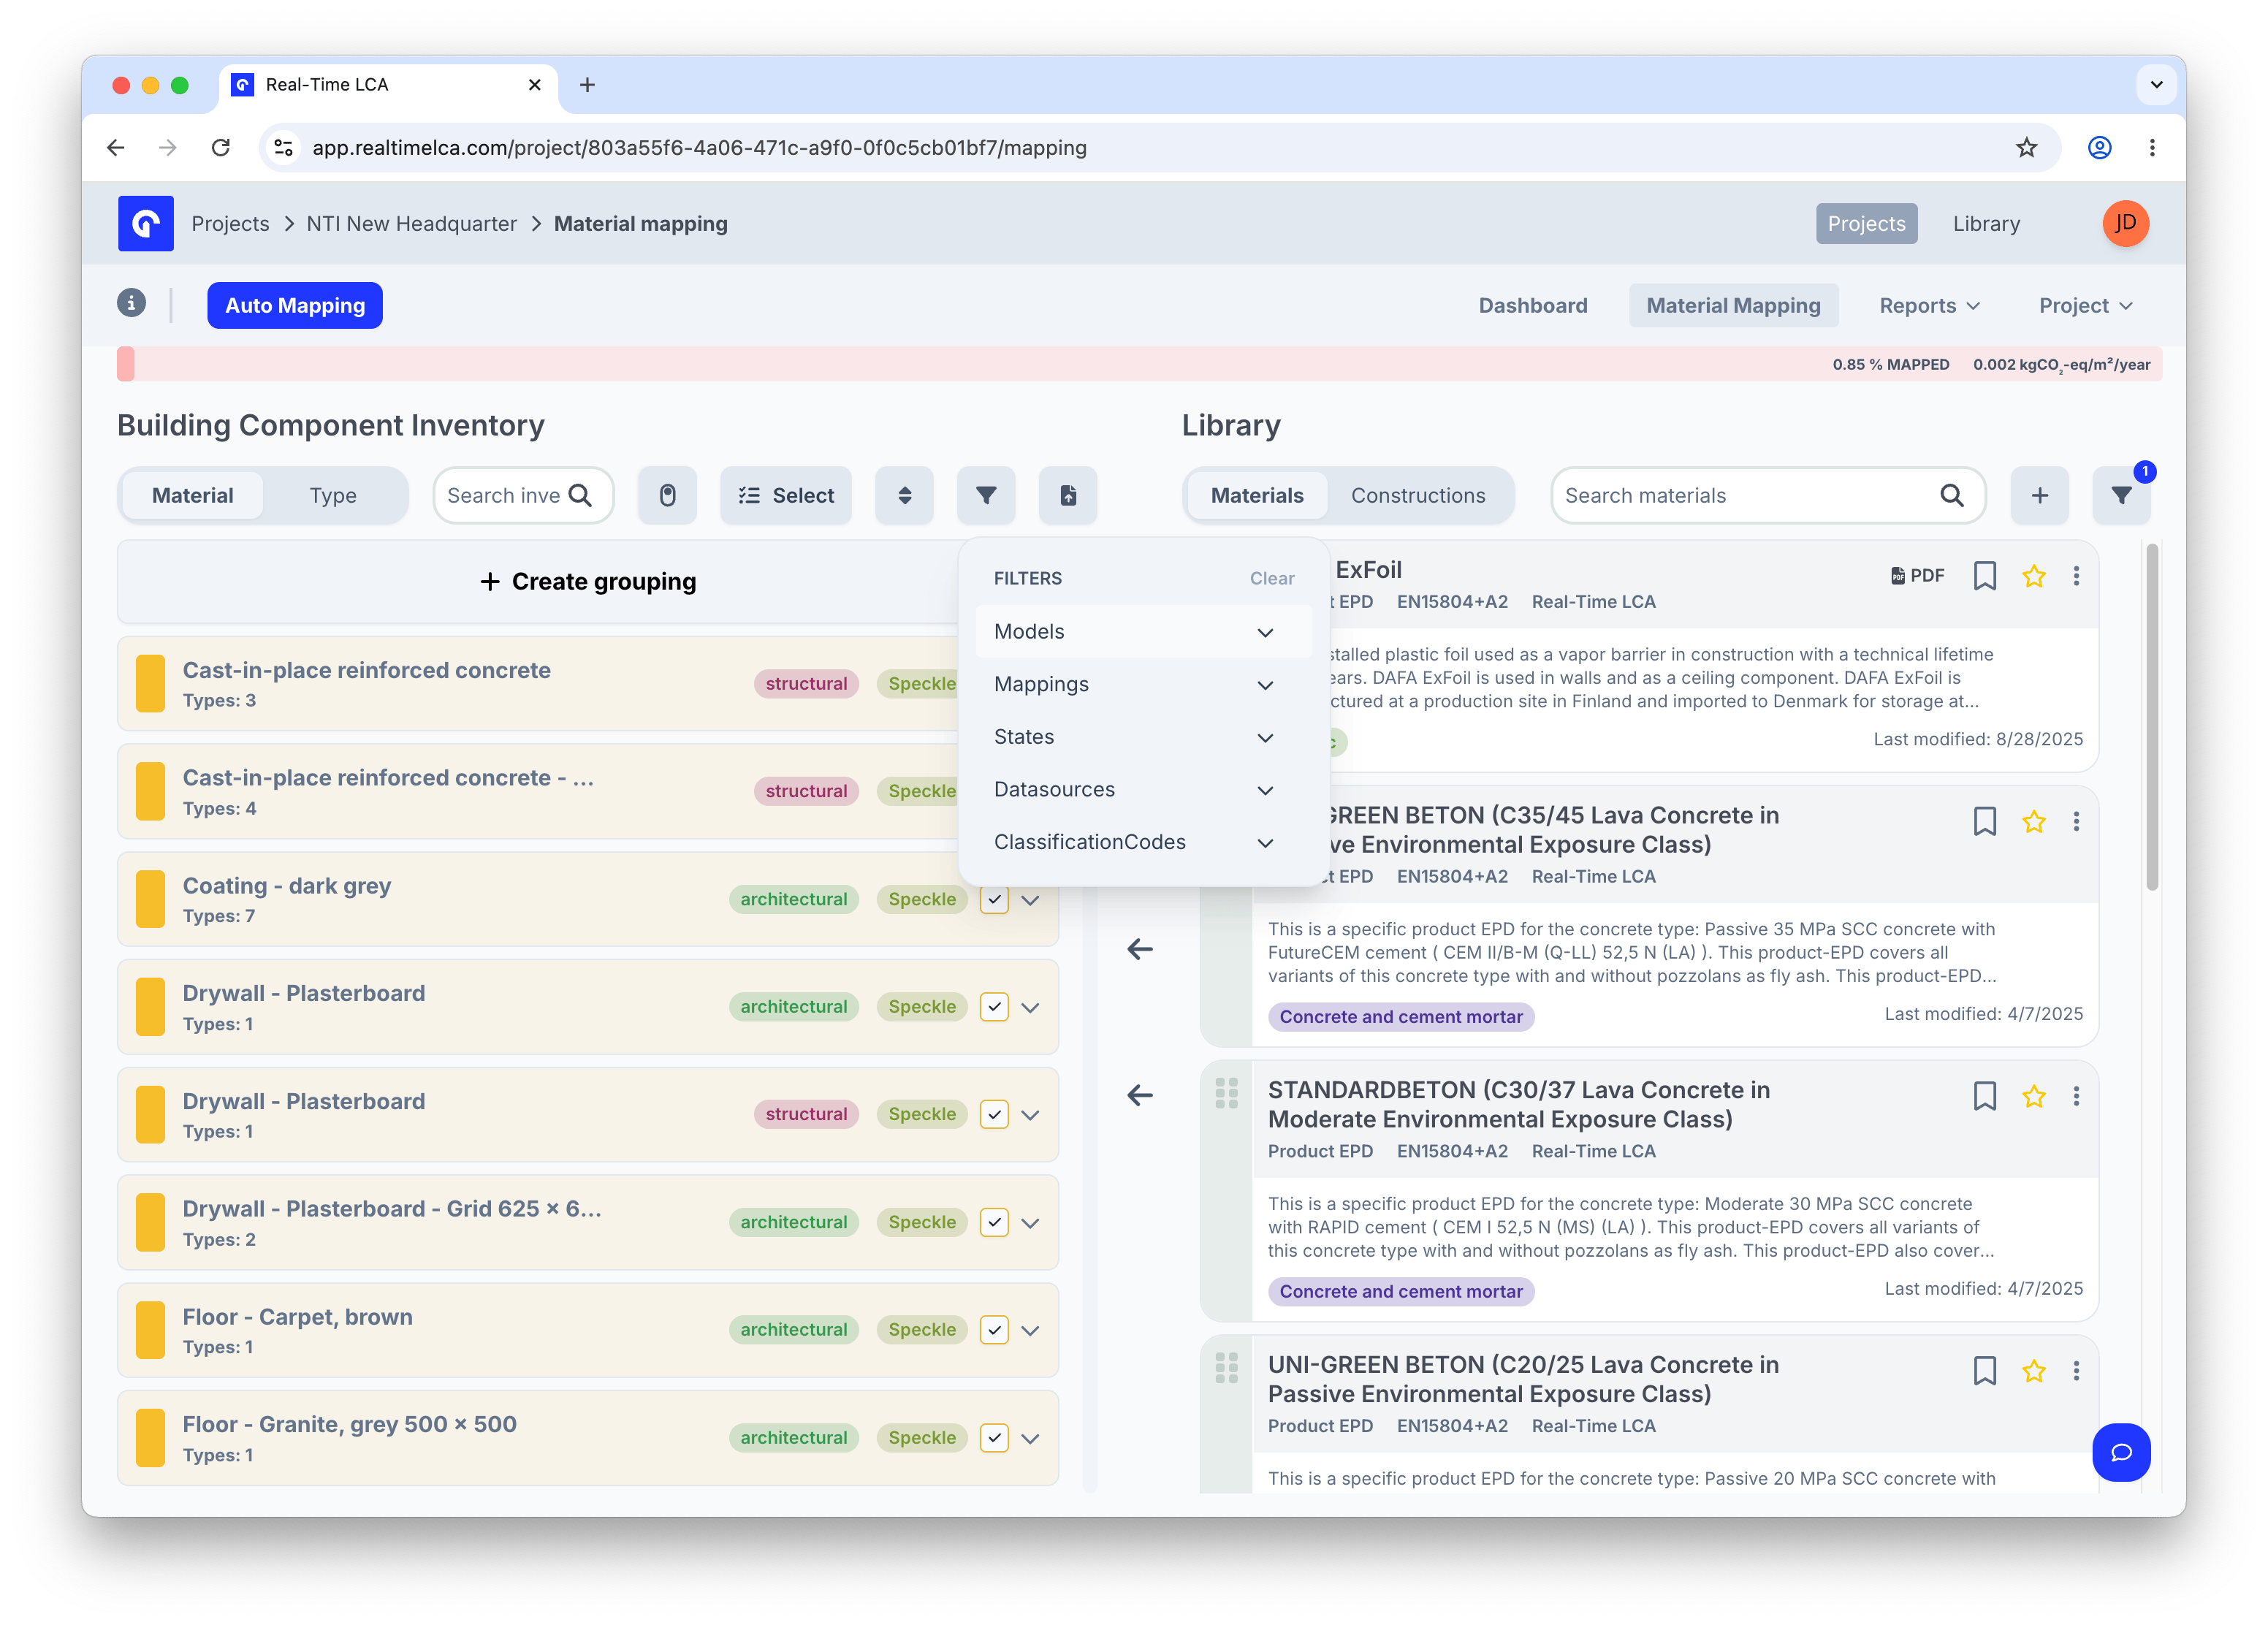Viewport: 2268px width, 1625px height.
Task: Toggle checkbox on Drywall Plasterboard Grid 625 row
Action: click(993, 1222)
